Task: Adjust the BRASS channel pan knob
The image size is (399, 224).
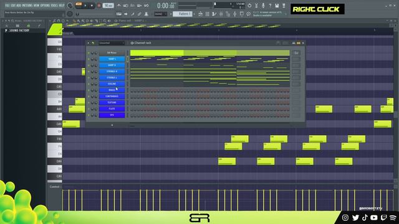Action: (x=92, y=90)
